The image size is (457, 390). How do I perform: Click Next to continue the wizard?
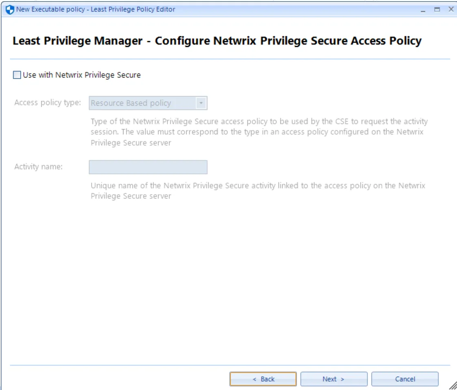(x=333, y=379)
